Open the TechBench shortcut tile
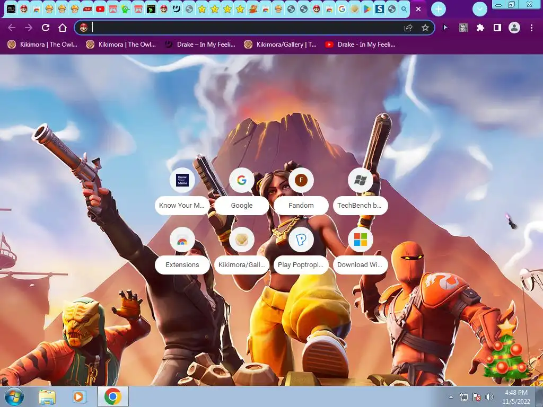Screen dimensions: 543x407 [360, 191]
